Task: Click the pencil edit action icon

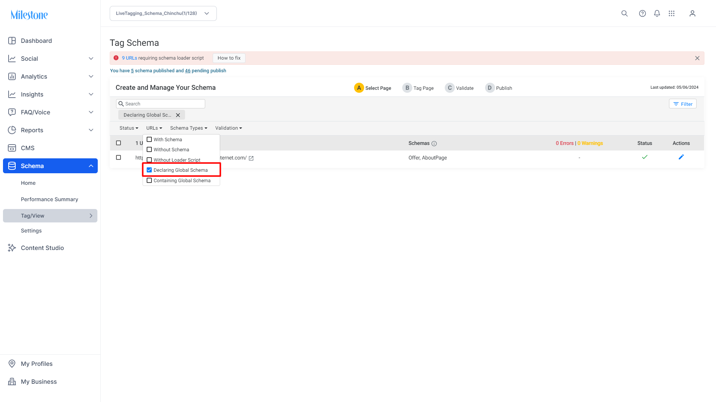Action: coord(681,157)
